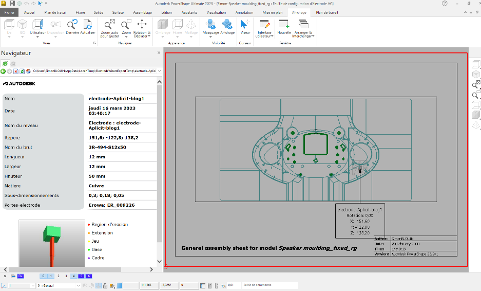Toggle the Ele level group button
The height and width of the screenshot is (291, 481).
coord(21,276)
